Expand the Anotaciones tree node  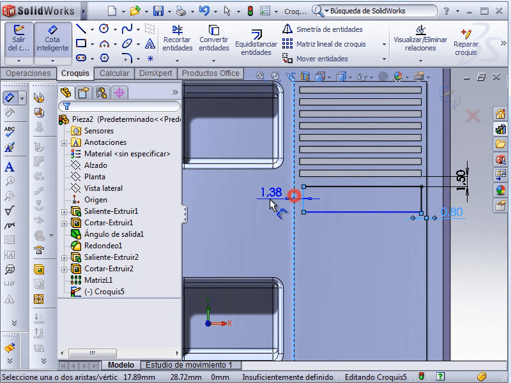click(64, 143)
